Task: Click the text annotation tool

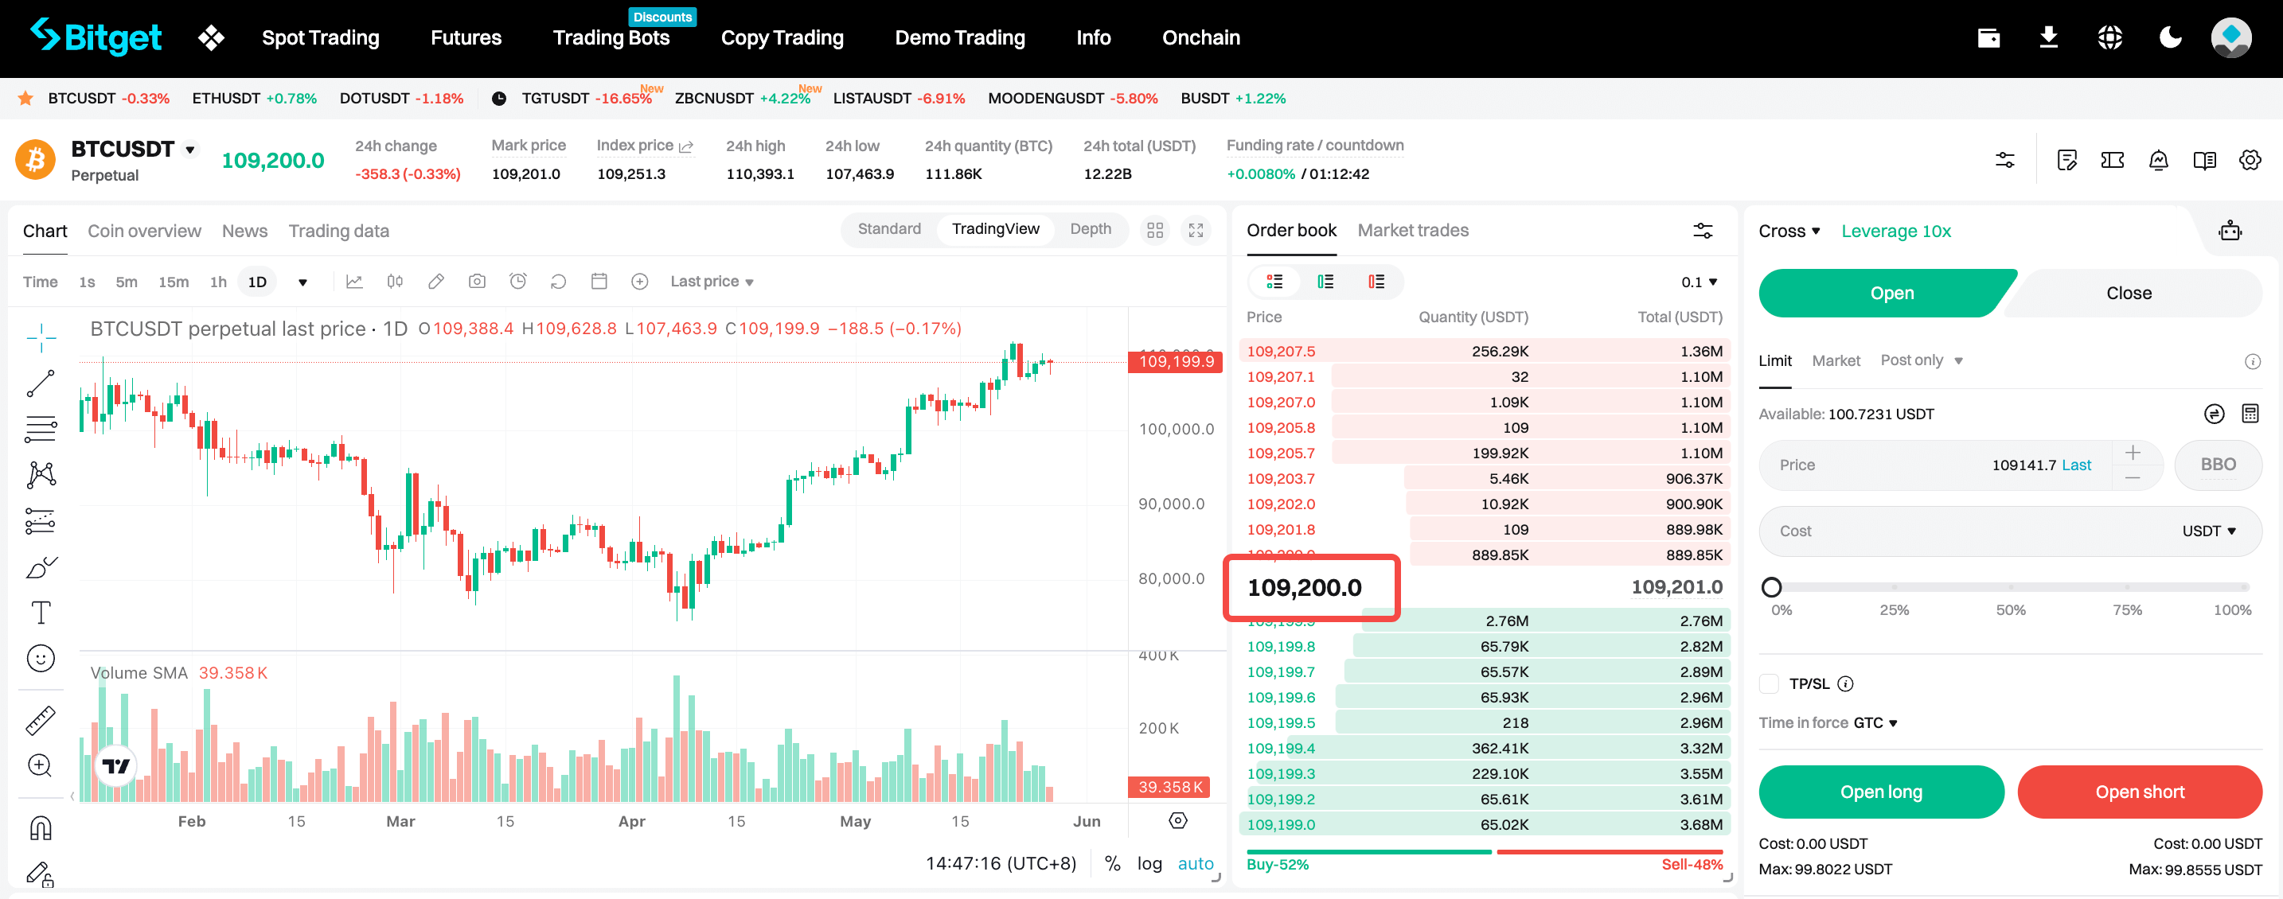Action: tap(40, 612)
